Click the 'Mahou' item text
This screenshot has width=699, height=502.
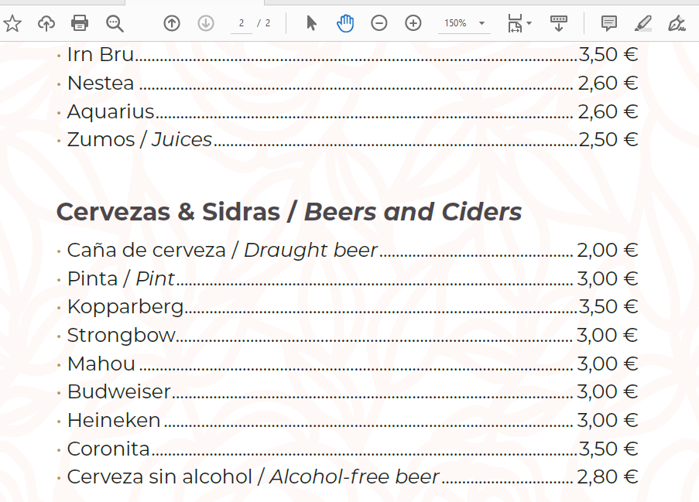point(101,364)
